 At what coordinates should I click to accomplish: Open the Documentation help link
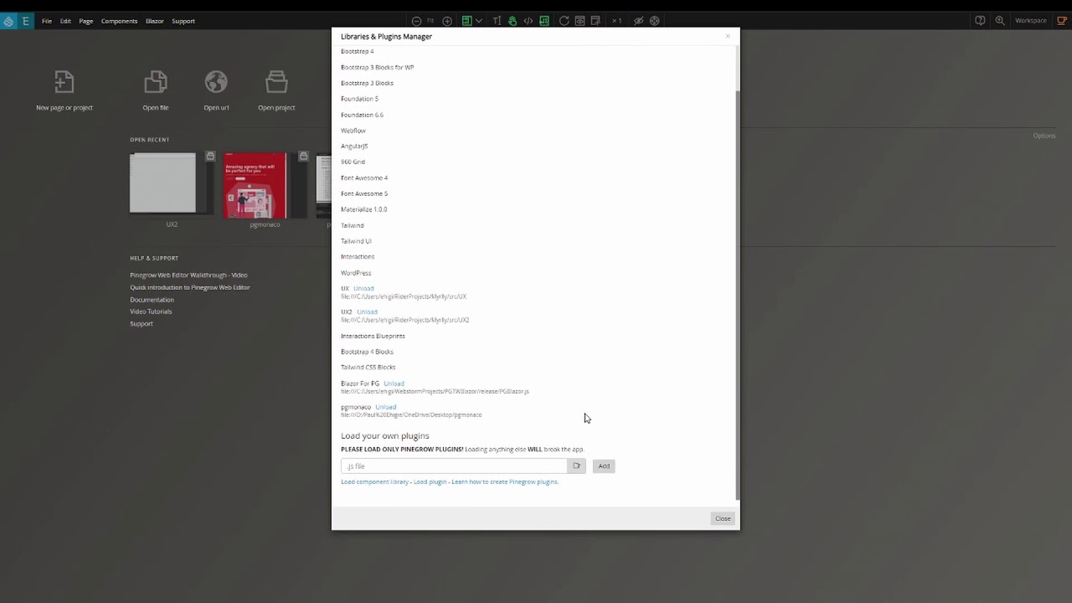click(x=152, y=300)
